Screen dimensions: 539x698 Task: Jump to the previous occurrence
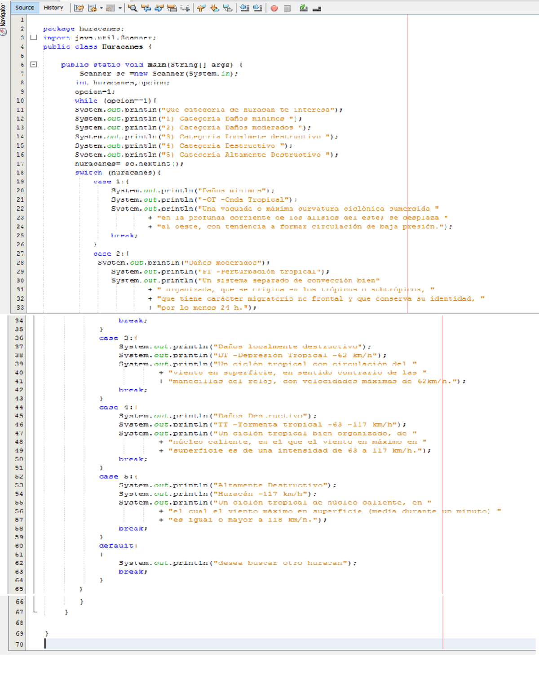click(146, 8)
